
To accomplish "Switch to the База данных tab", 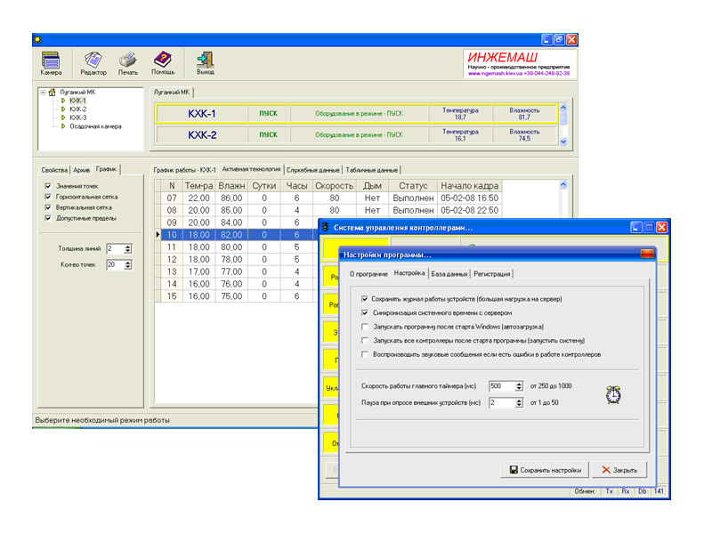I will pyautogui.click(x=449, y=274).
